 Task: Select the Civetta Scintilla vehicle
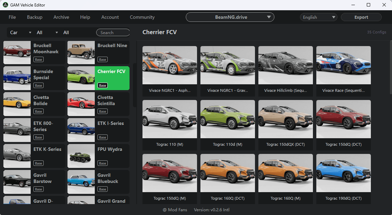coord(99,104)
